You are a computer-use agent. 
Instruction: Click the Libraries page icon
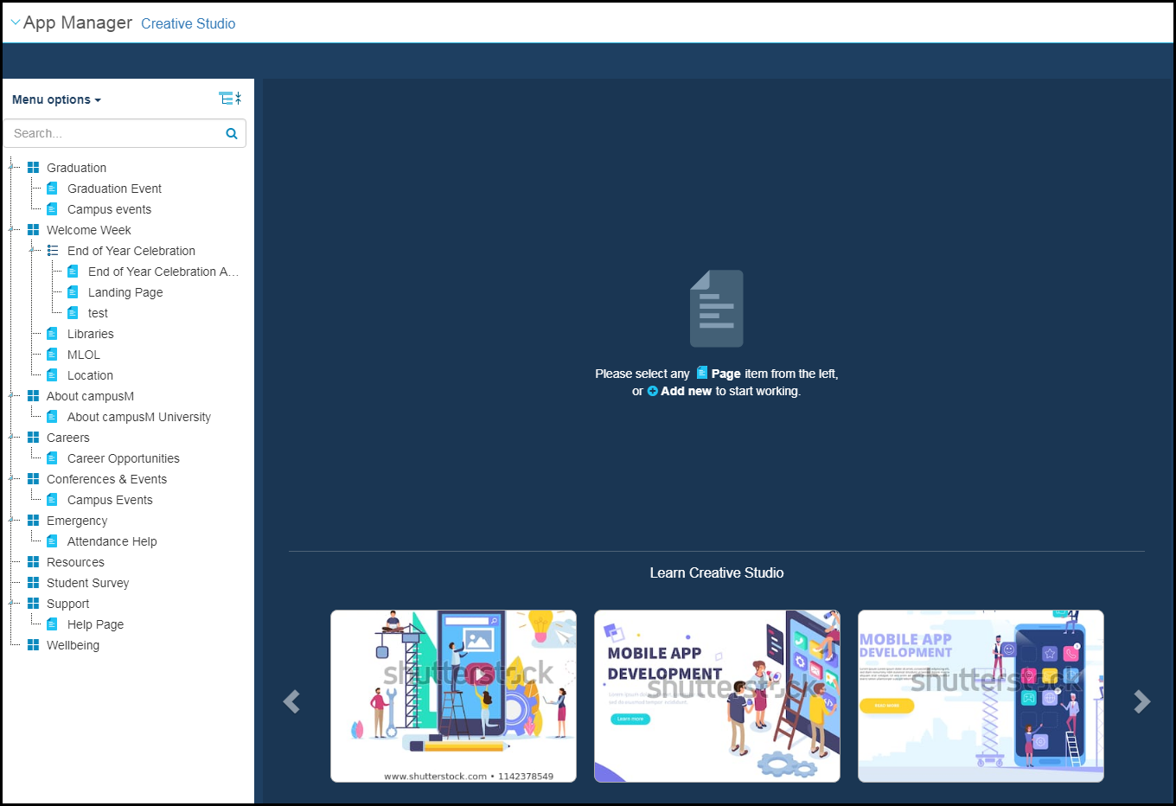click(x=52, y=334)
